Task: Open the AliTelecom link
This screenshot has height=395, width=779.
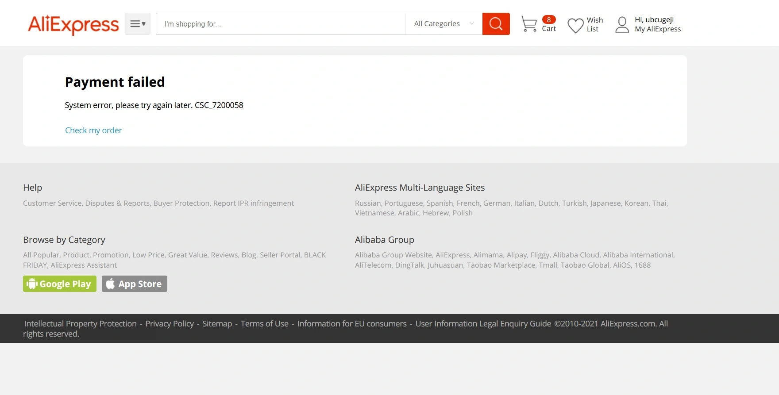Action: [373, 265]
